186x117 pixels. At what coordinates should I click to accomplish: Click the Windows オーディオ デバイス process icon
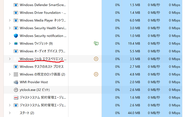tap(16, 51)
